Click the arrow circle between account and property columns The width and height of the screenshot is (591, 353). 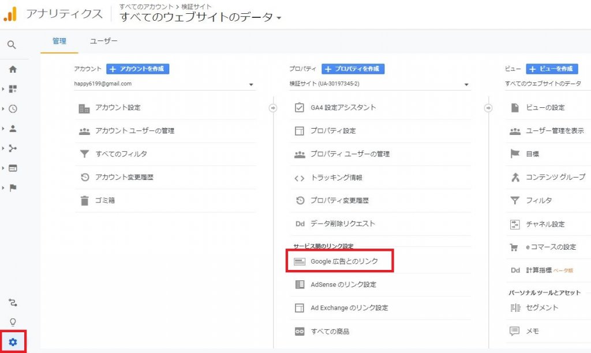tap(273, 108)
